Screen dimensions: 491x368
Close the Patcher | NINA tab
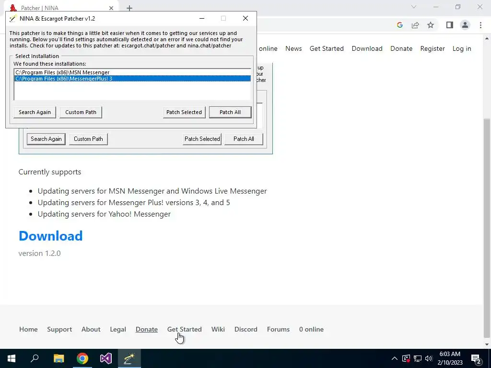(111, 8)
